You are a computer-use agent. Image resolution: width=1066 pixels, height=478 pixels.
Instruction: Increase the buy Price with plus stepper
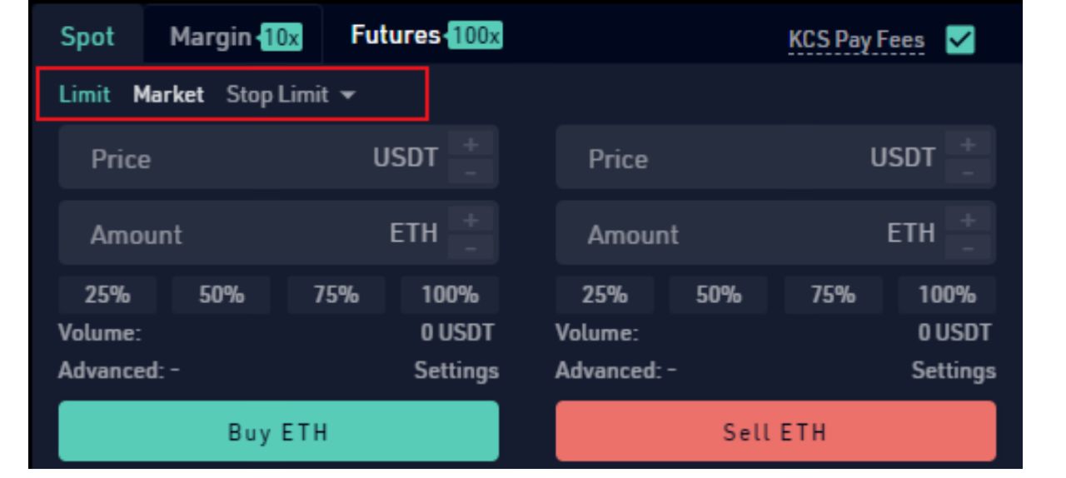click(471, 144)
